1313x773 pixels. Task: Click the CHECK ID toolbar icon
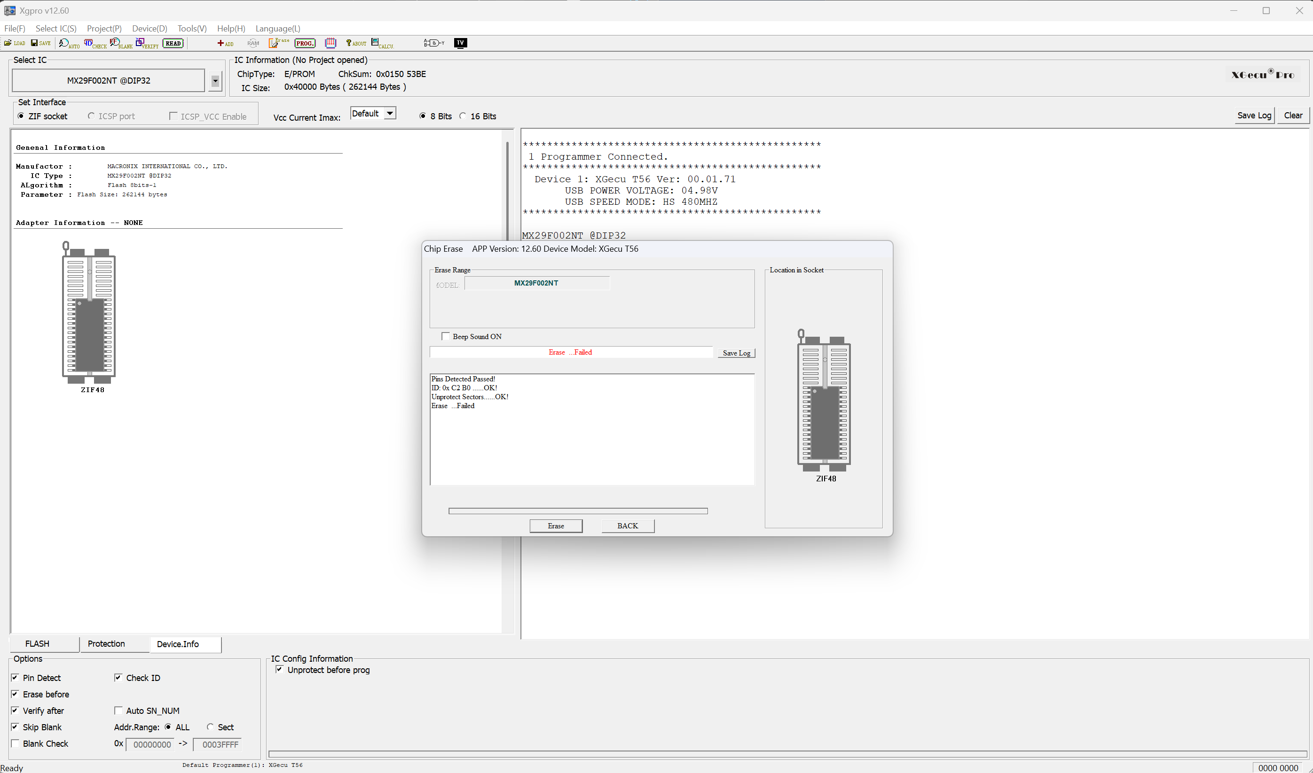tap(95, 43)
